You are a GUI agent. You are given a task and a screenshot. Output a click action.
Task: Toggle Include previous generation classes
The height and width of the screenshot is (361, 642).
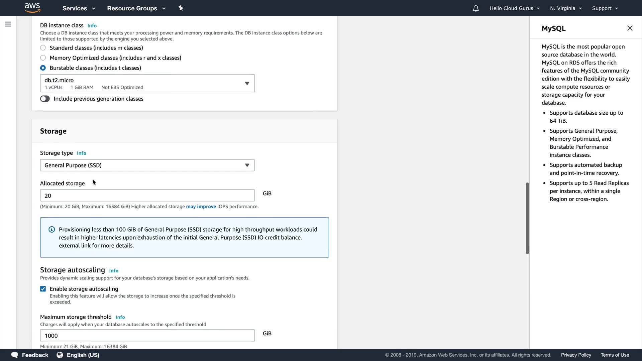tap(45, 99)
